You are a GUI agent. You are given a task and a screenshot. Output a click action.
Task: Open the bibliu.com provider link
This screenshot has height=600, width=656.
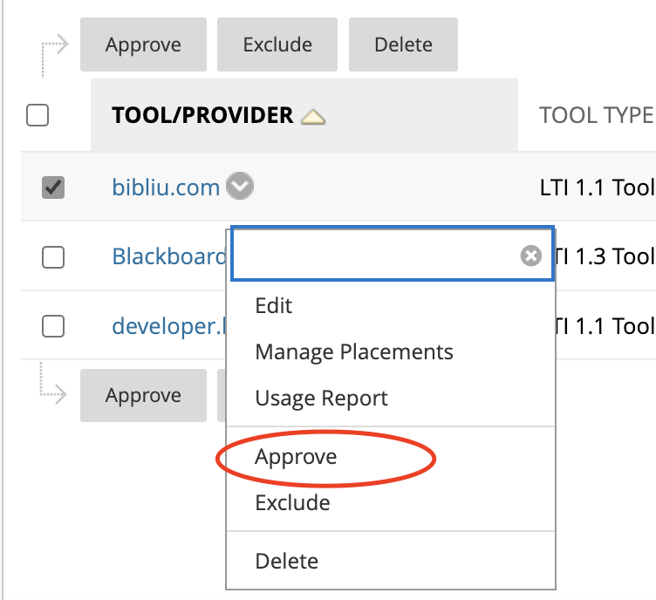coord(166,187)
